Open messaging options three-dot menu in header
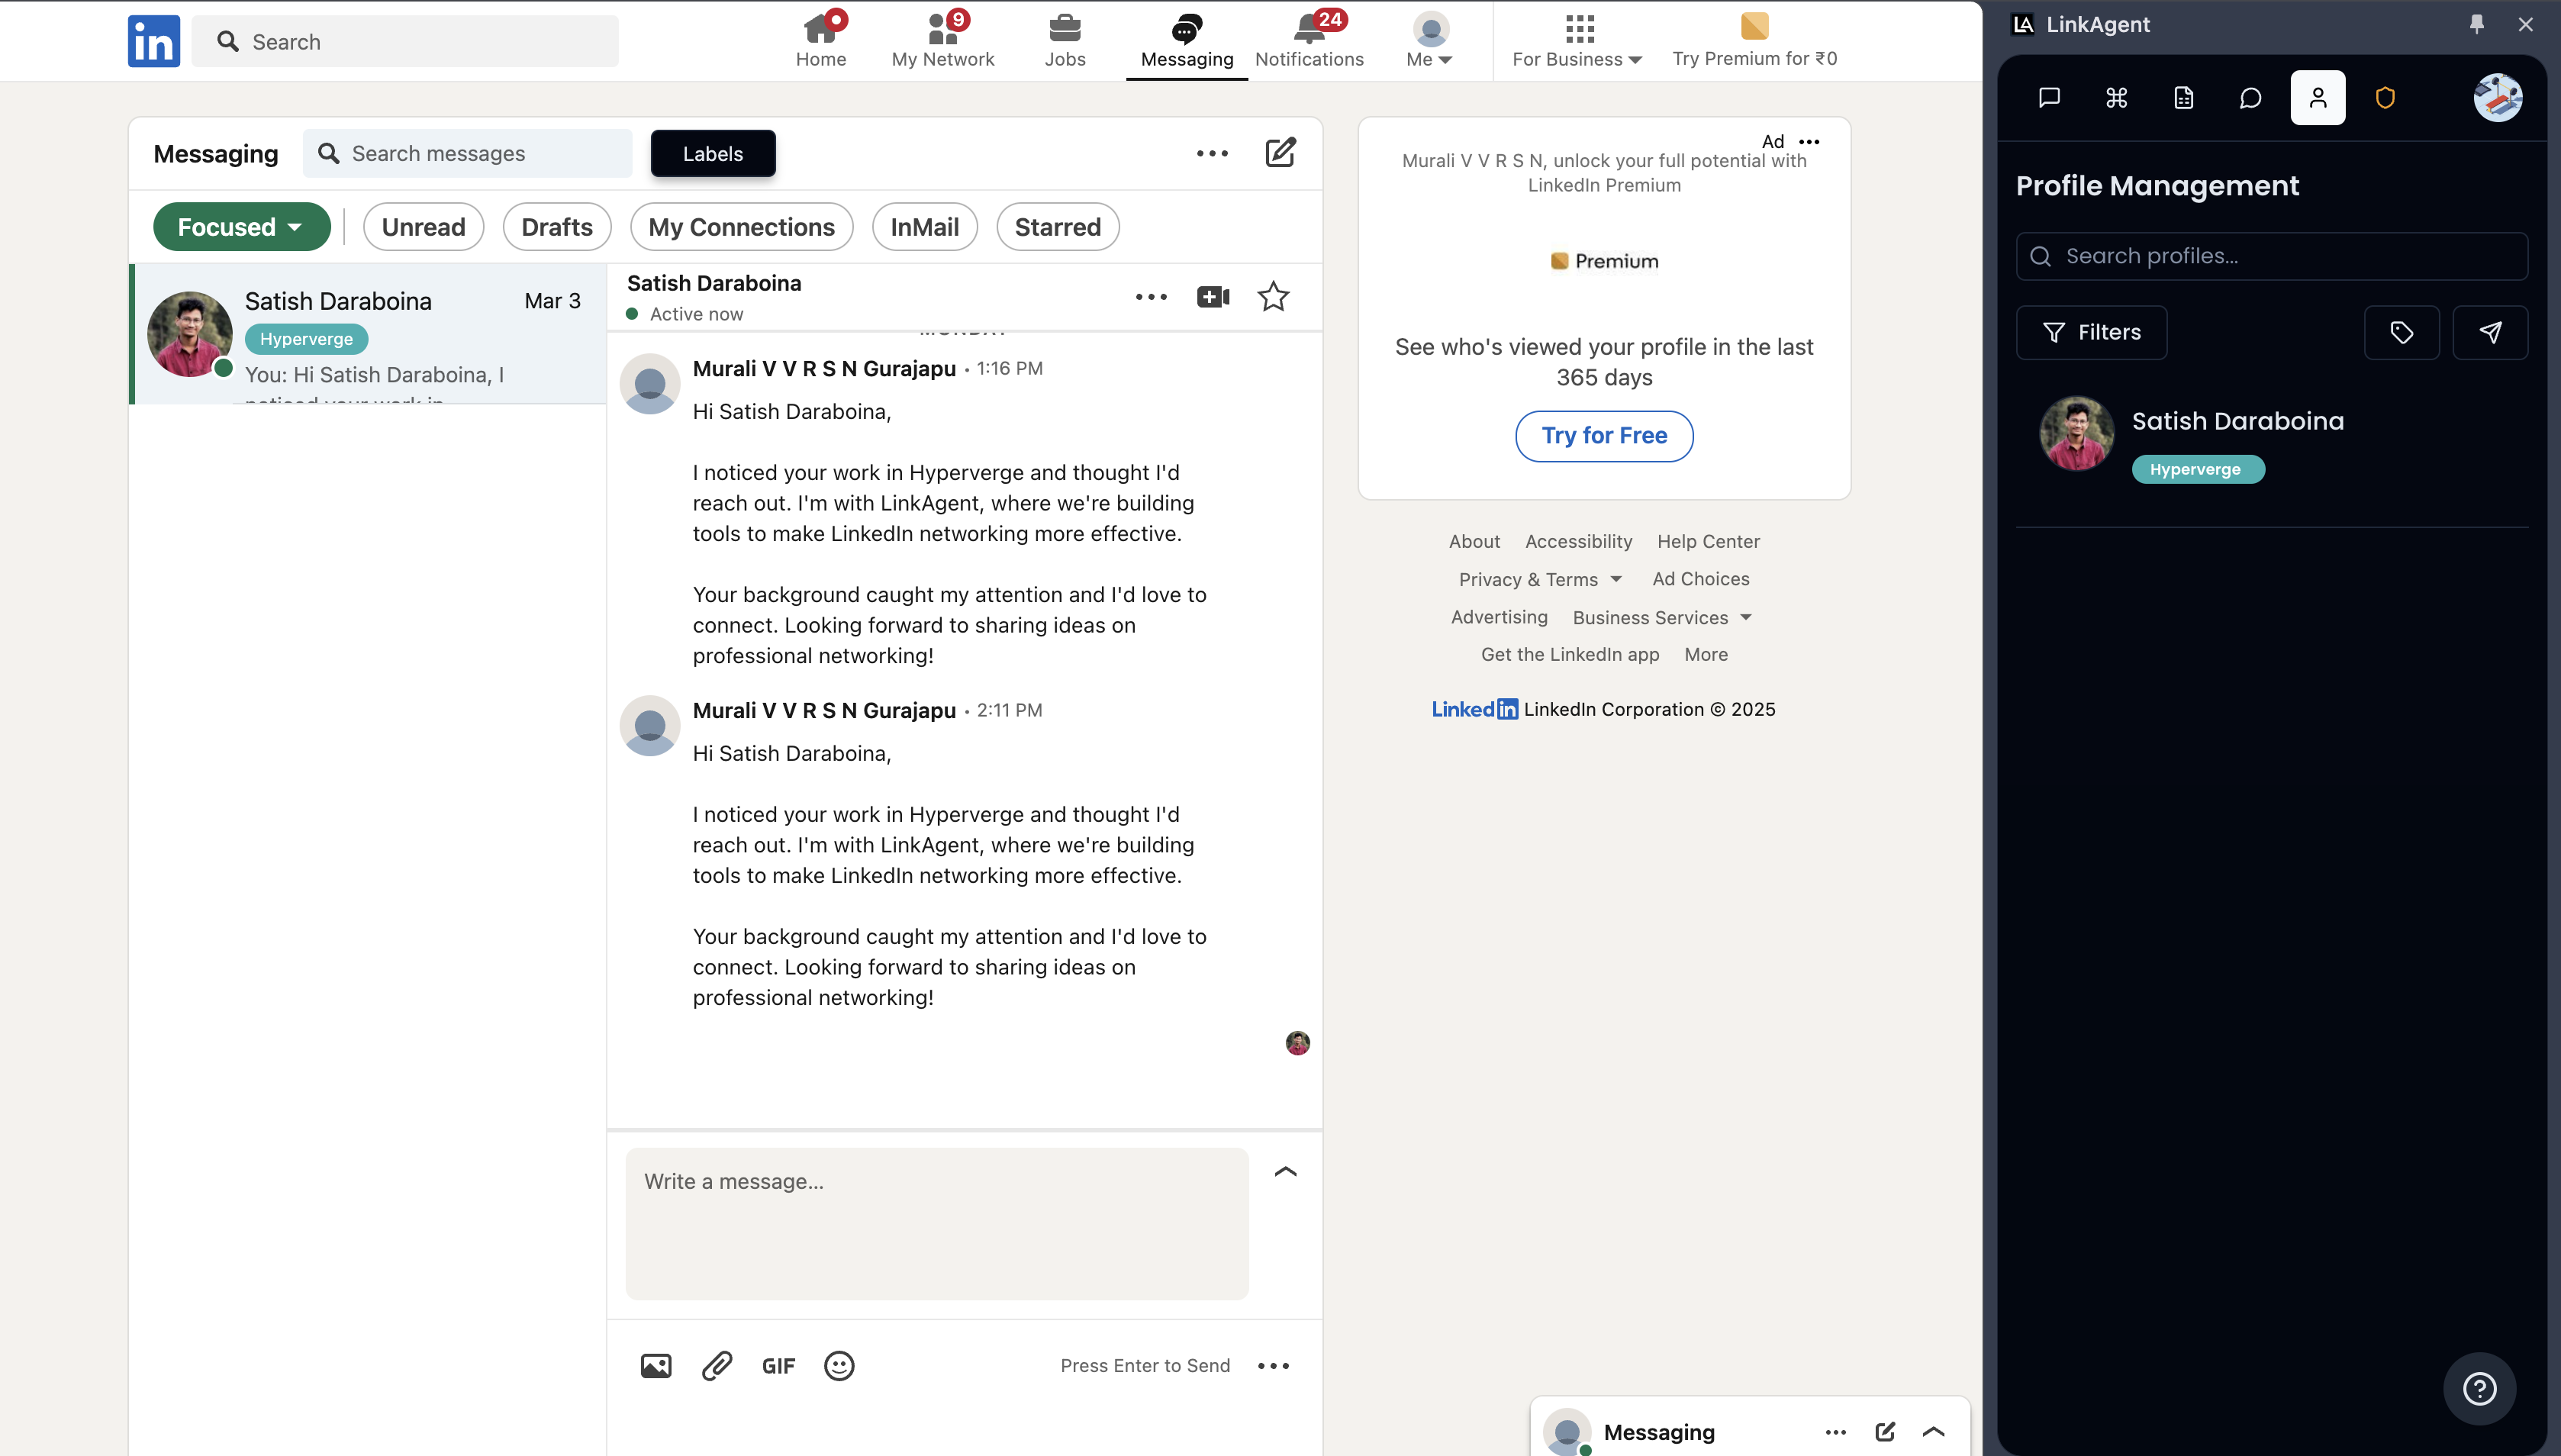This screenshot has width=2561, height=1456. [1212, 153]
